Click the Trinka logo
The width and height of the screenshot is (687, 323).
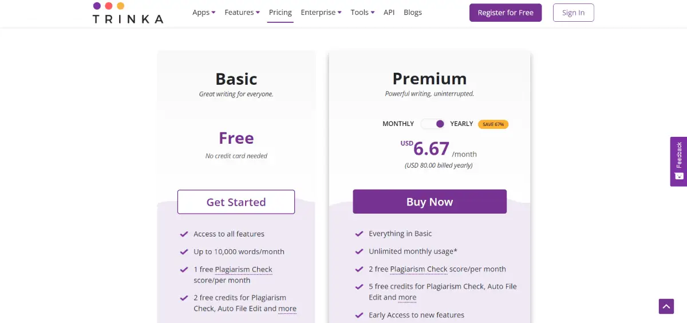click(x=128, y=13)
